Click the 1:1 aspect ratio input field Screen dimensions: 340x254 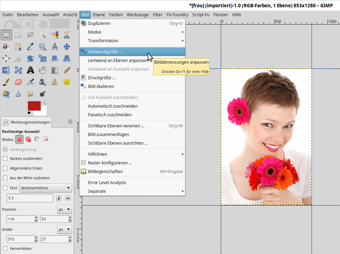[30, 198]
